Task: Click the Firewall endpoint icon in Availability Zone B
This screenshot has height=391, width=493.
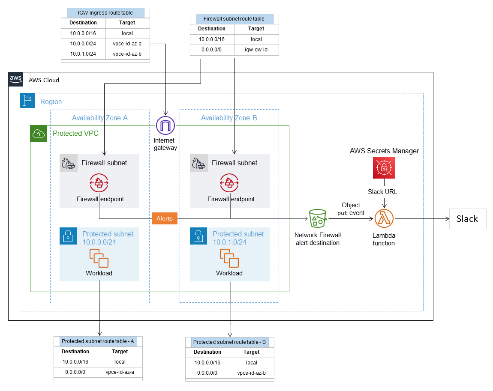Action: click(x=229, y=182)
